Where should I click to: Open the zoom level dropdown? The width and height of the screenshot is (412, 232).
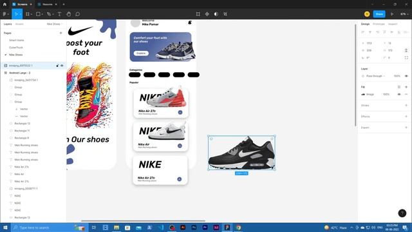(404, 14)
